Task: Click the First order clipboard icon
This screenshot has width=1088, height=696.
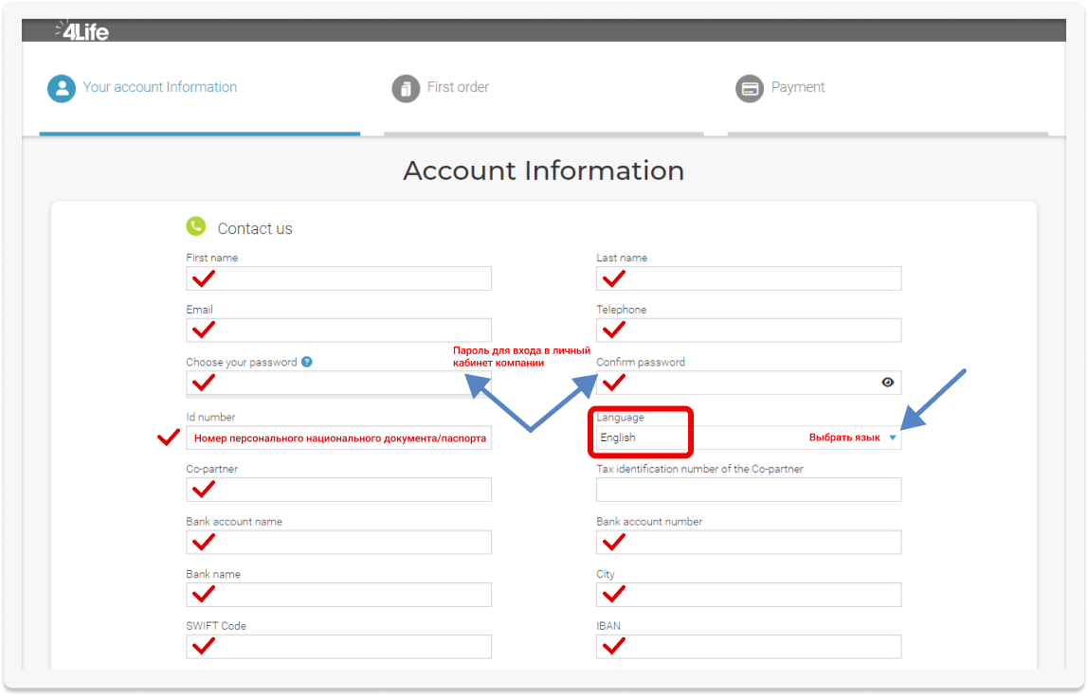Action: 406,88
